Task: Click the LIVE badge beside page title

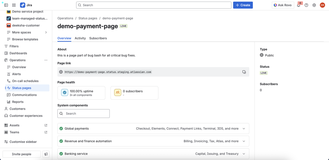Action: [x=123, y=26]
